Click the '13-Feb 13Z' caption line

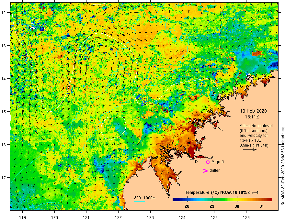pos(251,140)
